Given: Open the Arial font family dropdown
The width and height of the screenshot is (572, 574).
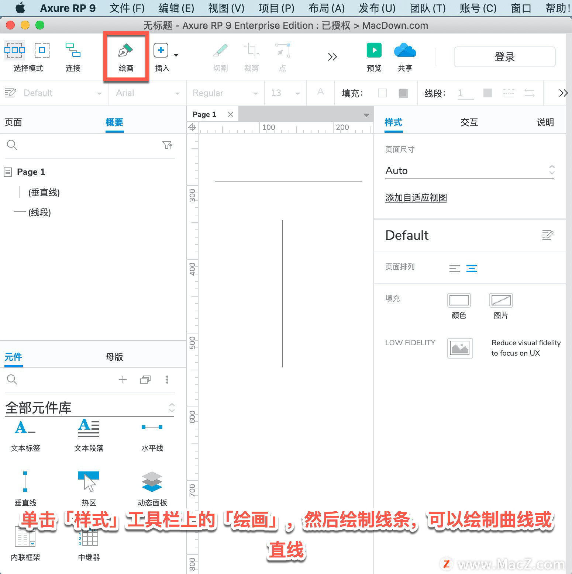Looking at the screenshot, I should point(148,93).
